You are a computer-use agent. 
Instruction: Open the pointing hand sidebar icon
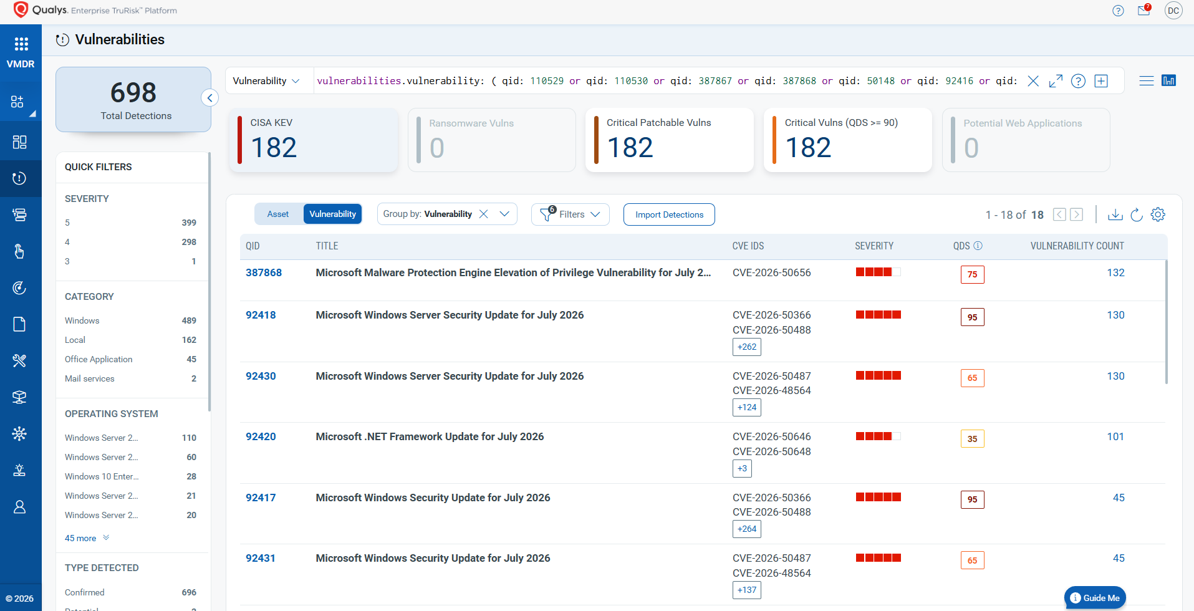[19, 251]
